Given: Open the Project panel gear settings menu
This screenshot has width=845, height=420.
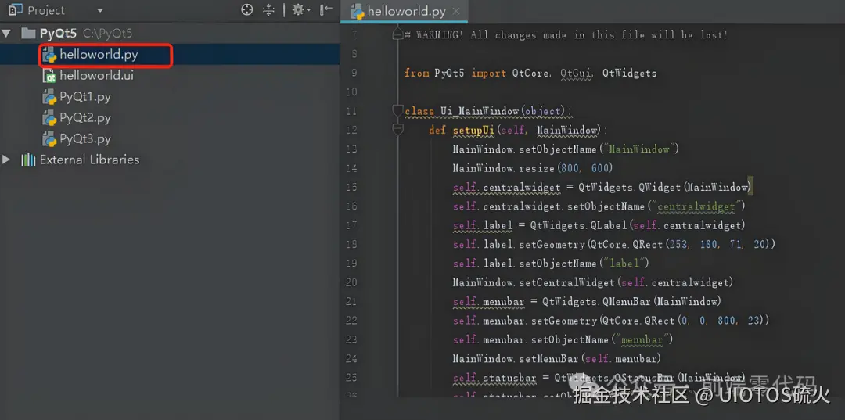Looking at the screenshot, I should [299, 9].
